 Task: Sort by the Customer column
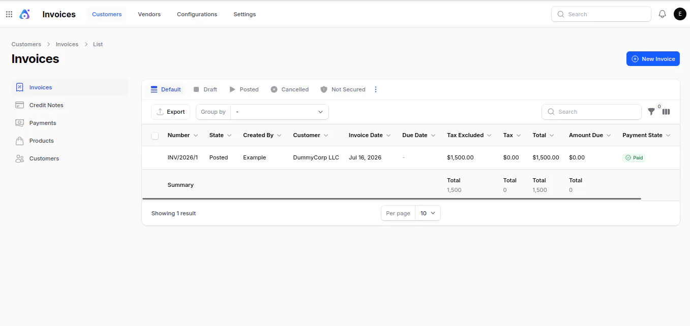(x=310, y=135)
